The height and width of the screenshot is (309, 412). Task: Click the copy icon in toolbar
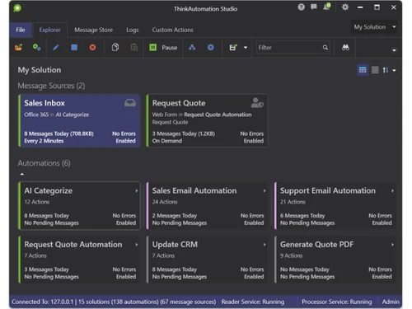(x=115, y=48)
